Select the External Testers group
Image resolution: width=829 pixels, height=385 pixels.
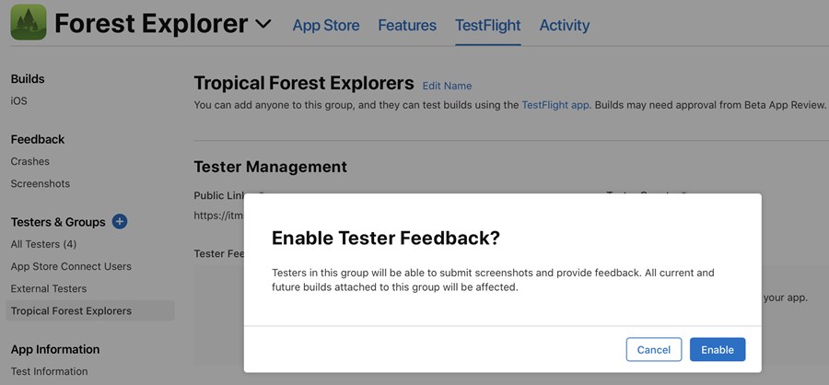pyautogui.click(x=49, y=288)
